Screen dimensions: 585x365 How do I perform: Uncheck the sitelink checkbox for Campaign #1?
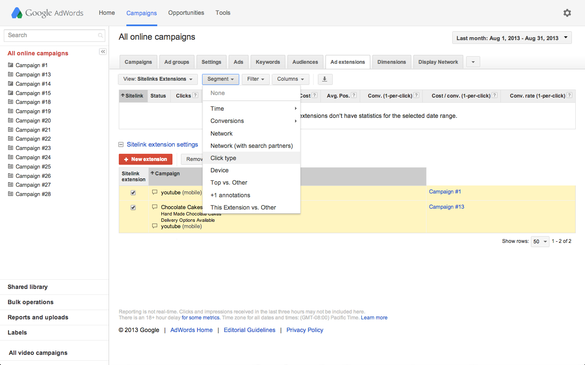pyautogui.click(x=133, y=192)
